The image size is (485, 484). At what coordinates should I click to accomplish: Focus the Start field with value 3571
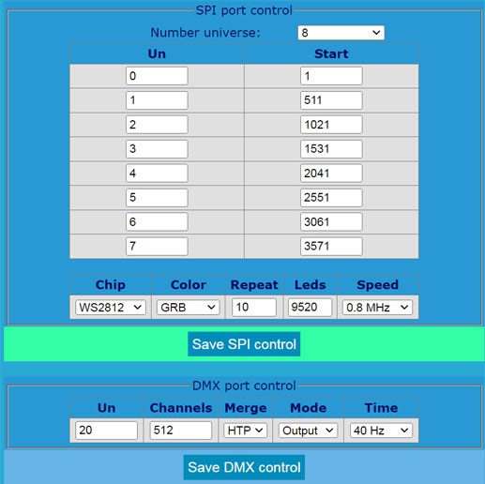pyautogui.click(x=331, y=246)
